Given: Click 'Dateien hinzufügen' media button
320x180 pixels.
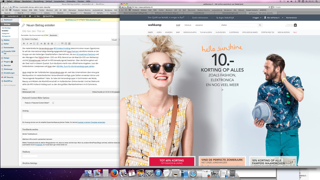Looking at the screenshot, I should pyautogui.click(x=30, y=39).
